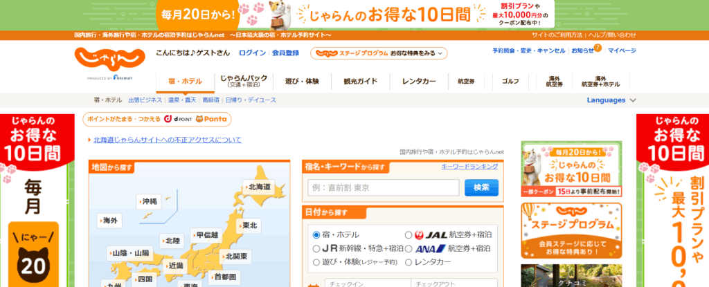Open the 海外航空券 tab

point(554,82)
